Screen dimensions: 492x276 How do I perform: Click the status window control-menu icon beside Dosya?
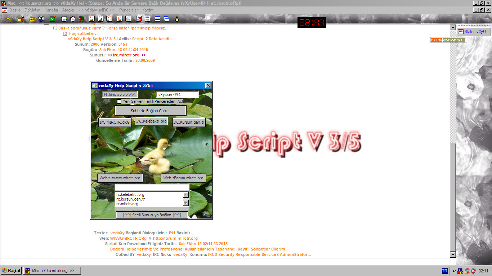tap(4, 10)
